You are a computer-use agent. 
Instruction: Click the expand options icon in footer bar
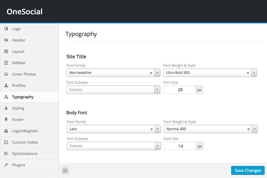click(65, 170)
